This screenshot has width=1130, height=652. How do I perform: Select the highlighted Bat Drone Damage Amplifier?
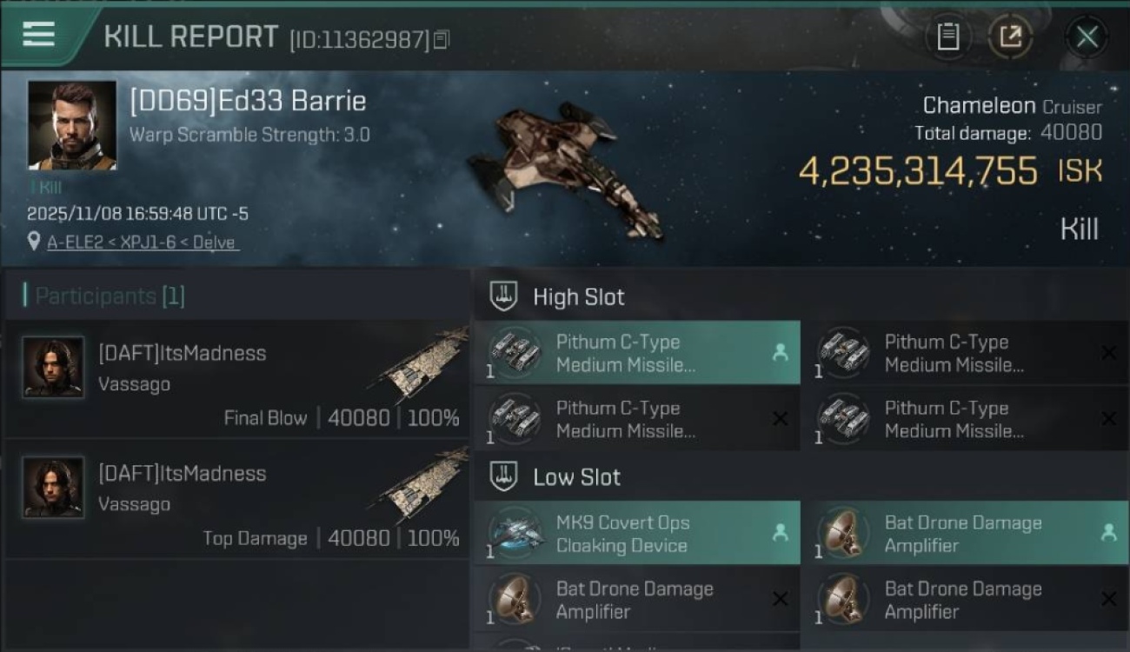coord(966,534)
